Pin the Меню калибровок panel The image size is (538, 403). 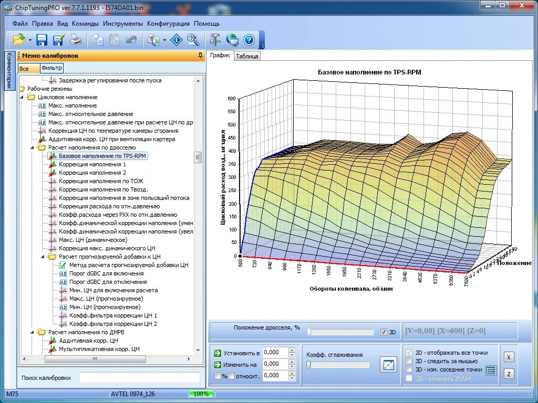click(x=200, y=56)
